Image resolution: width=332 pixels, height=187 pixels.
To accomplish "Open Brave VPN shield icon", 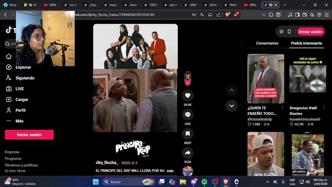I will coord(319,15).
